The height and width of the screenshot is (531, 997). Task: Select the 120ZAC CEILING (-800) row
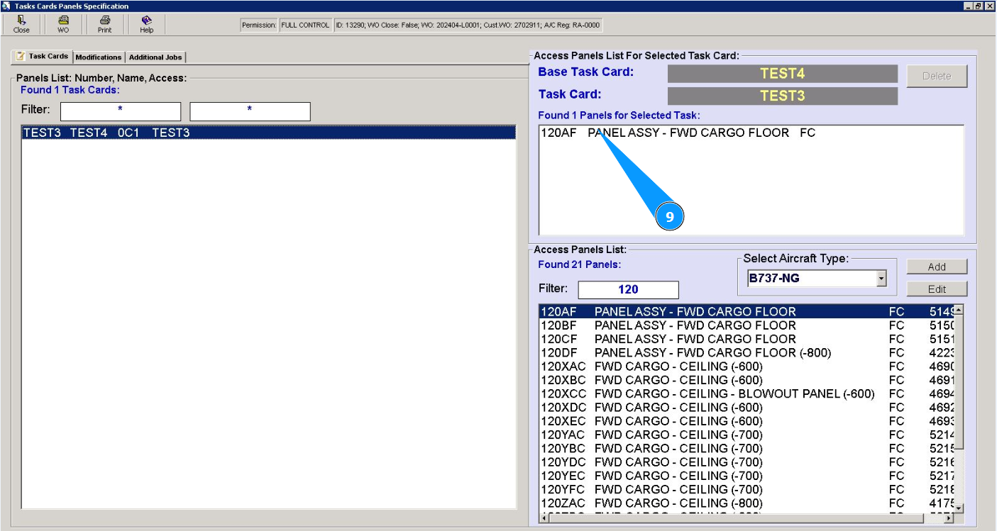pos(747,503)
